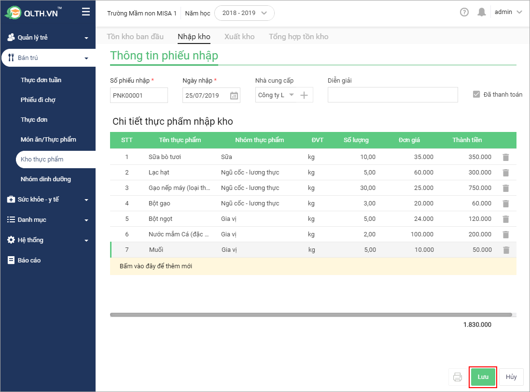Click the green Lưu button
Viewport: 530px width, 392px height.
click(x=483, y=377)
